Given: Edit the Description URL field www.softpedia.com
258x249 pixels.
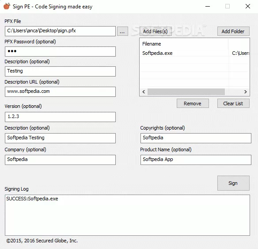Looking at the screenshot, I should coord(60,92).
